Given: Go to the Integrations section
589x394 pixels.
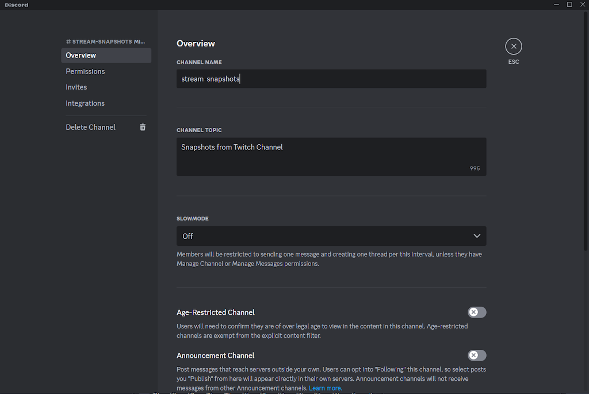Looking at the screenshot, I should pyautogui.click(x=85, y=103).
